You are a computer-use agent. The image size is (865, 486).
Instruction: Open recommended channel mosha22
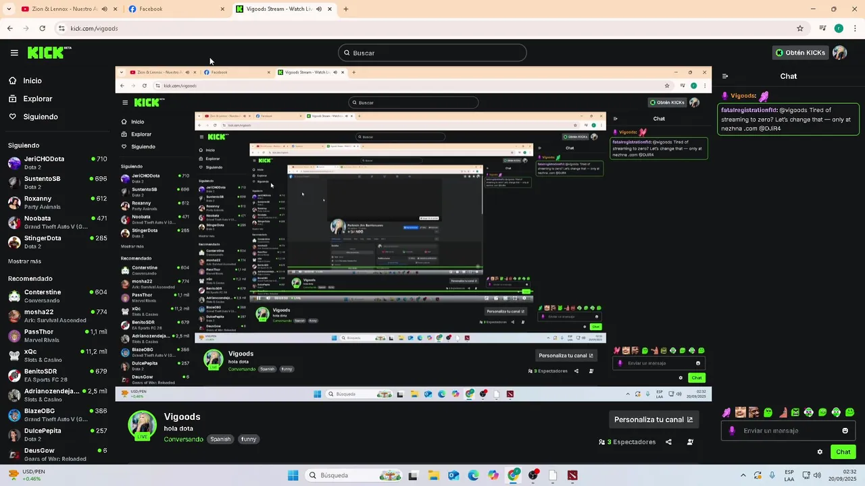click(57, 316)
